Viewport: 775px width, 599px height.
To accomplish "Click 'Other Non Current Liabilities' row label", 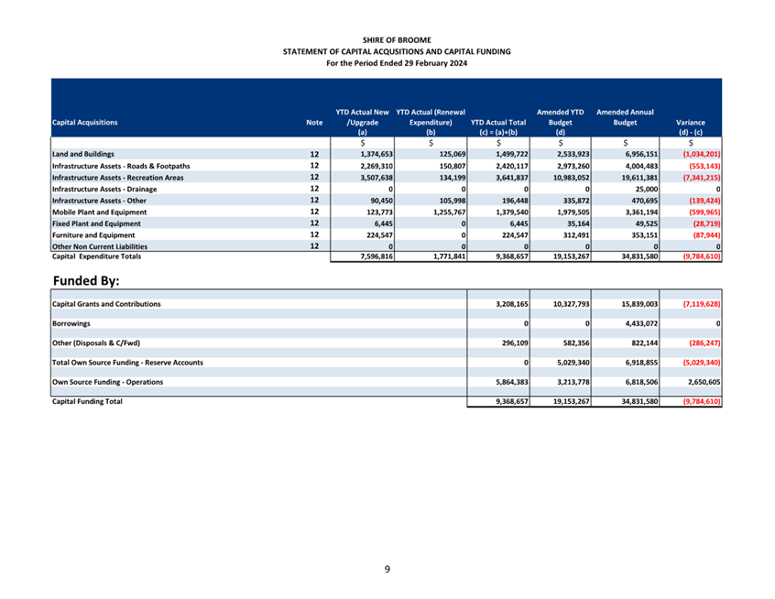I will 100,246.
